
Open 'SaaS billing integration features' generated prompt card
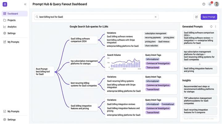point(199,70)
